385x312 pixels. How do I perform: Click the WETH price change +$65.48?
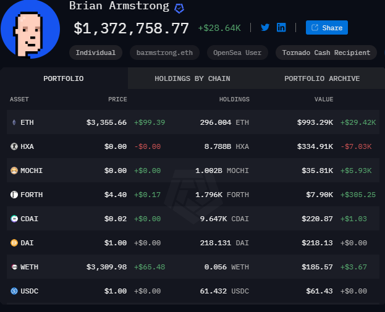tap(150, 267)
